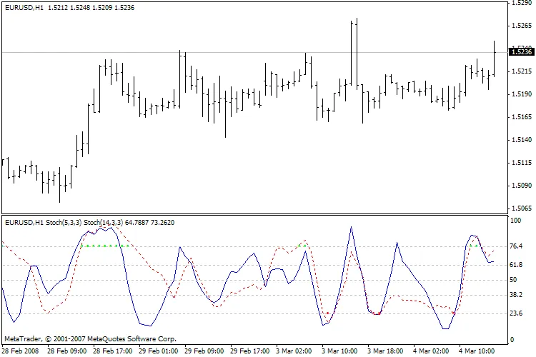The width and height of the screenshot is (536, 357).
Task: Click the 100 level label on the stochastic scale
Action: pyautogui.click(x=515, y=221)
